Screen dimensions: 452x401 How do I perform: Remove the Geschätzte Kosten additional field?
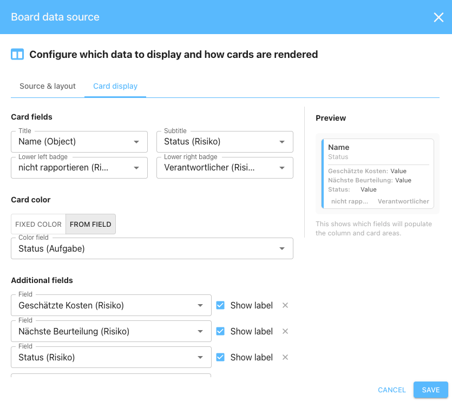pos(285,305)
